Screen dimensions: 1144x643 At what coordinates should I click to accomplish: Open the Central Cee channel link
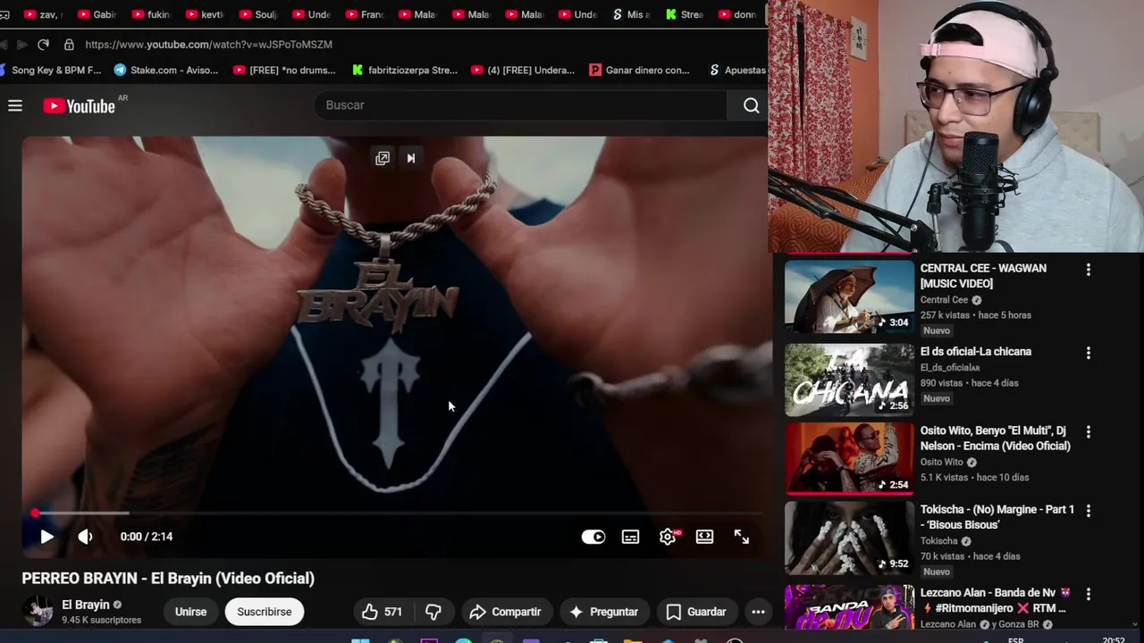pos(944,300)
